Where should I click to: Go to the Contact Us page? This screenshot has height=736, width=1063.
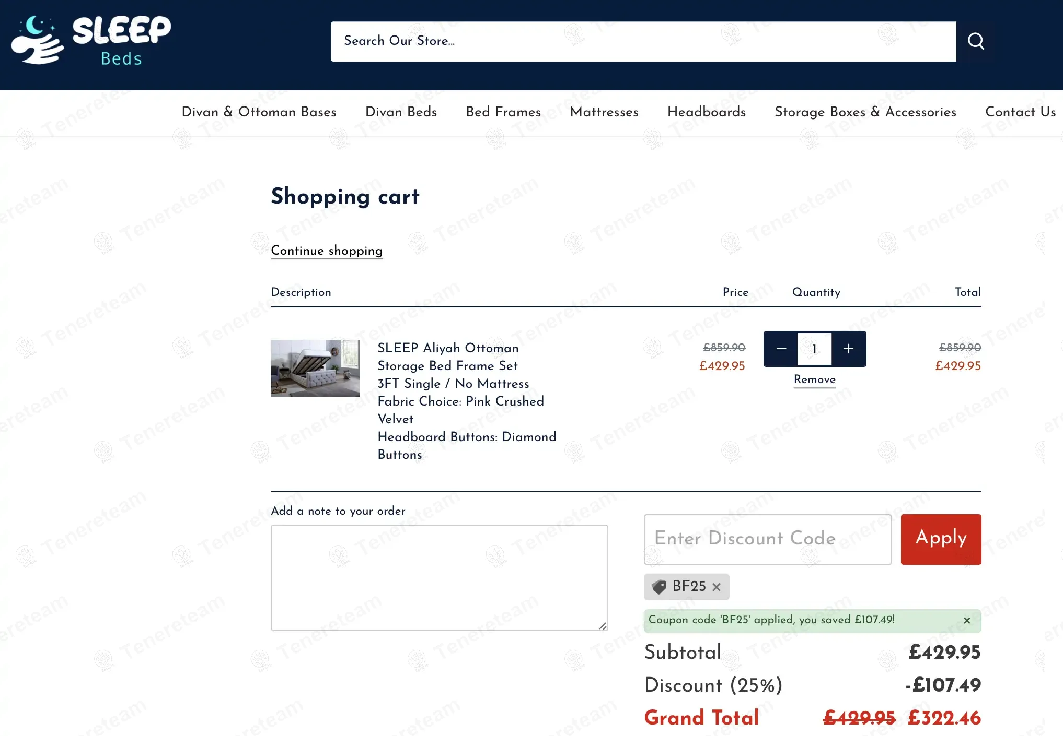click(x=1020, y=112)
